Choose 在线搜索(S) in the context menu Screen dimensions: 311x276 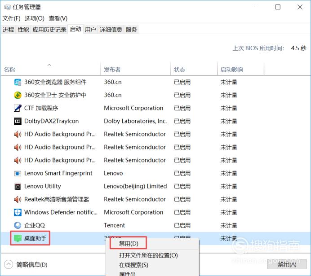point(133,265)
